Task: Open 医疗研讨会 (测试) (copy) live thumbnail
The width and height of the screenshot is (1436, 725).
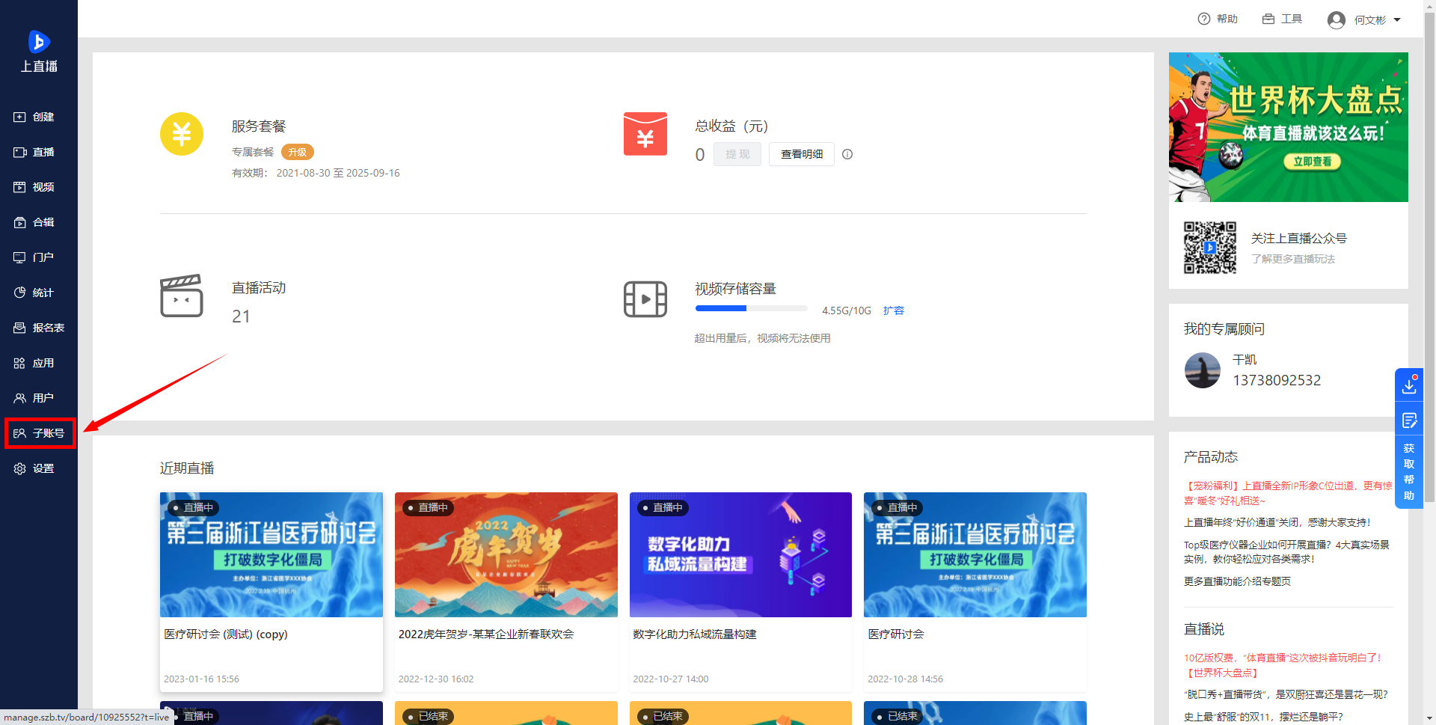Action: point(271,554)
